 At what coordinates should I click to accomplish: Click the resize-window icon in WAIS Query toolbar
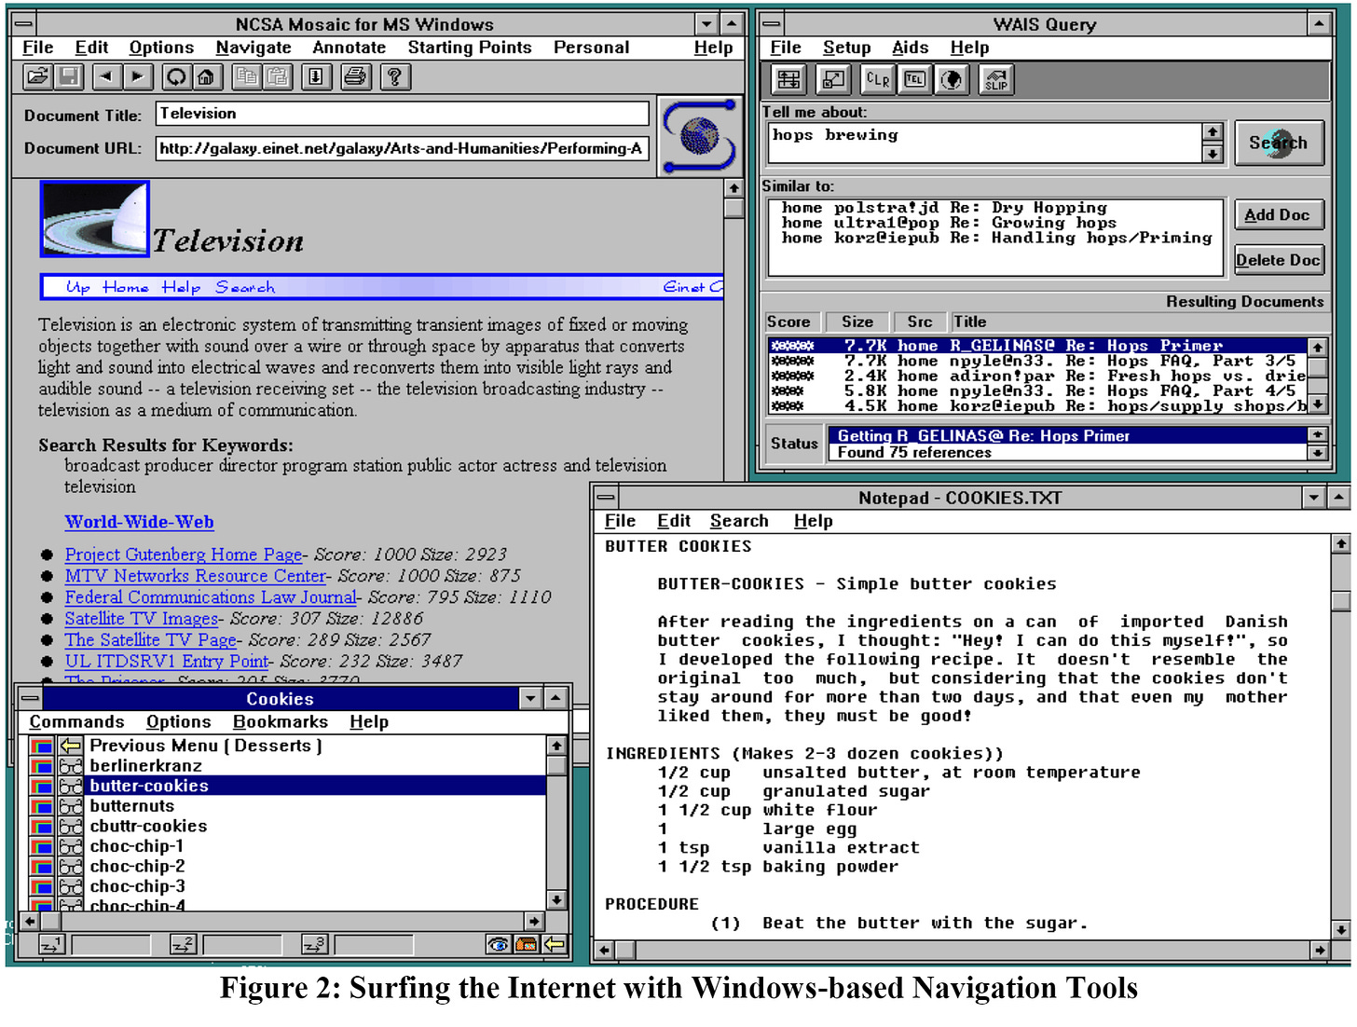point(833,80)
